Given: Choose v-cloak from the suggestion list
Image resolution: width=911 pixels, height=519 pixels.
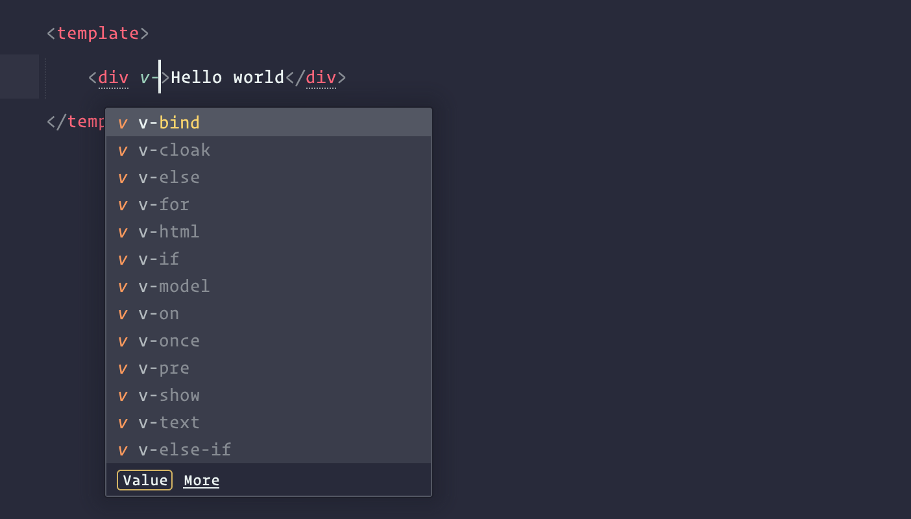Looking at the screenshot, I should click(x=269, y=150).
